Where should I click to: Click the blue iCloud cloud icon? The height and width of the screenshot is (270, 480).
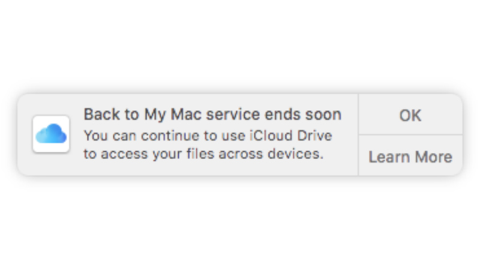(x=51, y=134)
